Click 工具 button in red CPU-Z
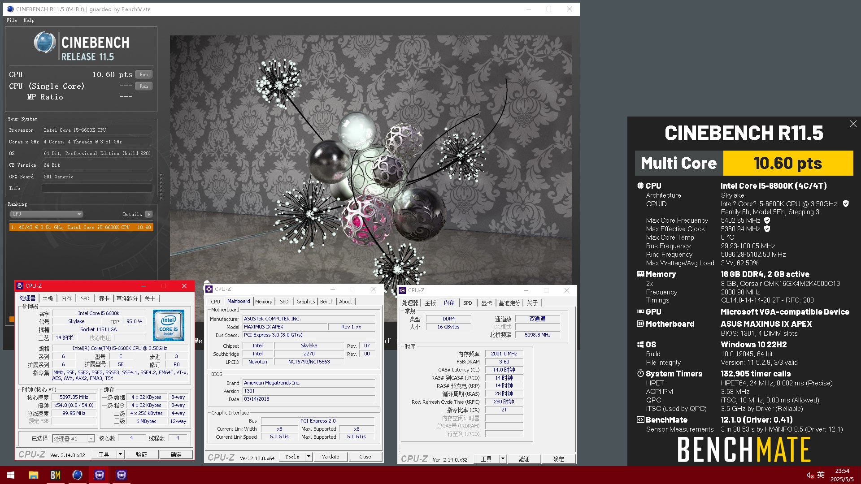Viewport: 861px width, 484px height. pos(104,454)
